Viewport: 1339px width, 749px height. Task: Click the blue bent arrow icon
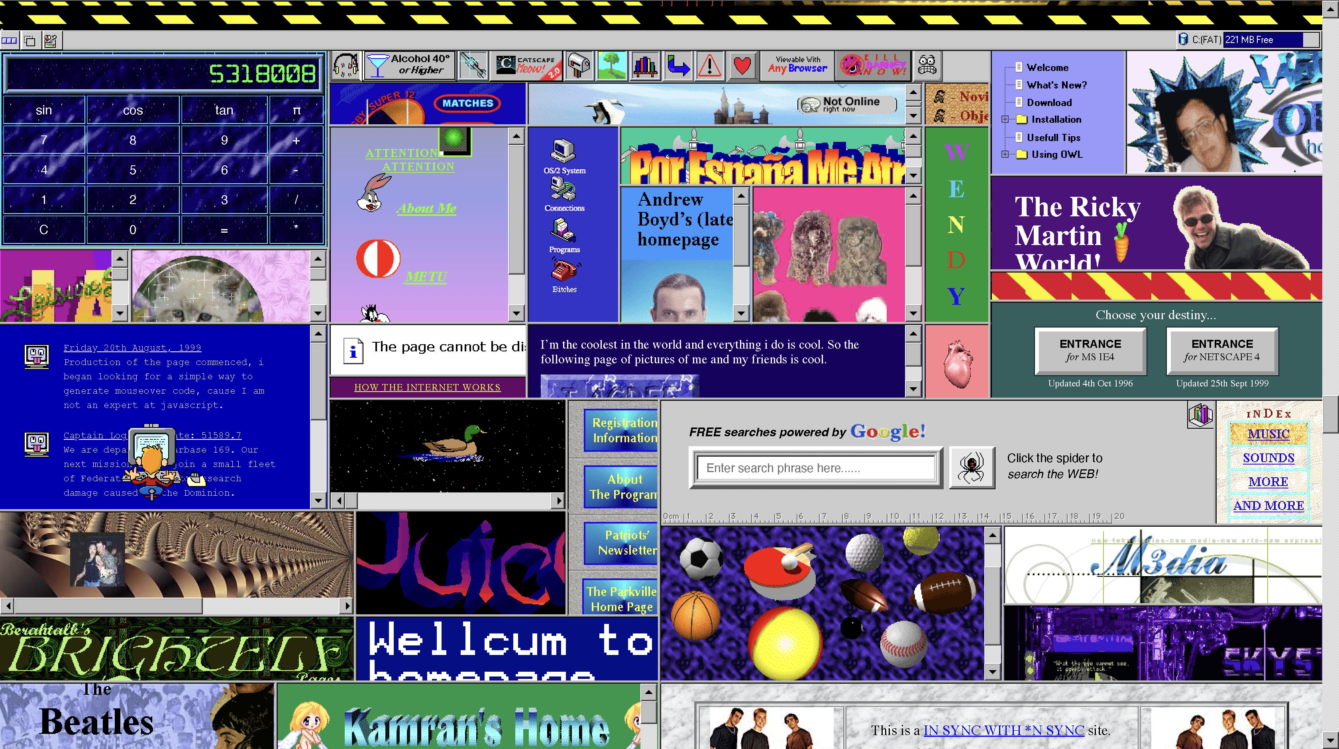(677, 66)
